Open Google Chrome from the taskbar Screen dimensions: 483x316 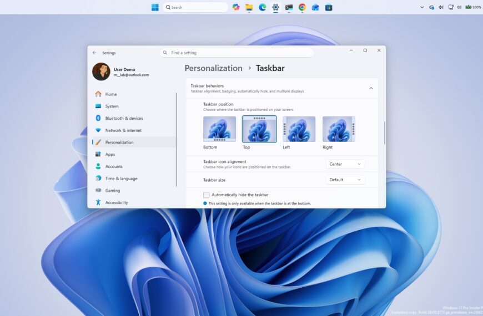tap(302, 7)
